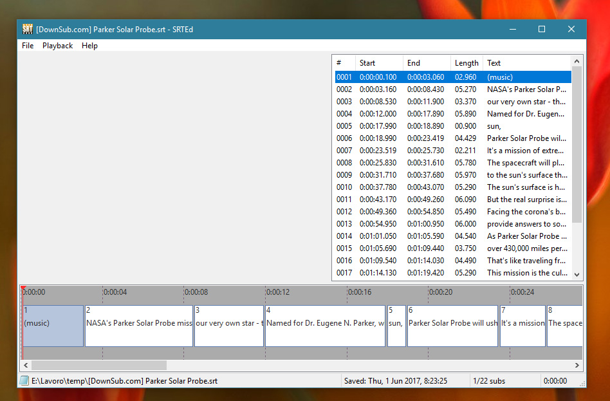
Task: Click red playhead marker at 0:00:00
Action: pyautogui.click(x=23, y=289)
